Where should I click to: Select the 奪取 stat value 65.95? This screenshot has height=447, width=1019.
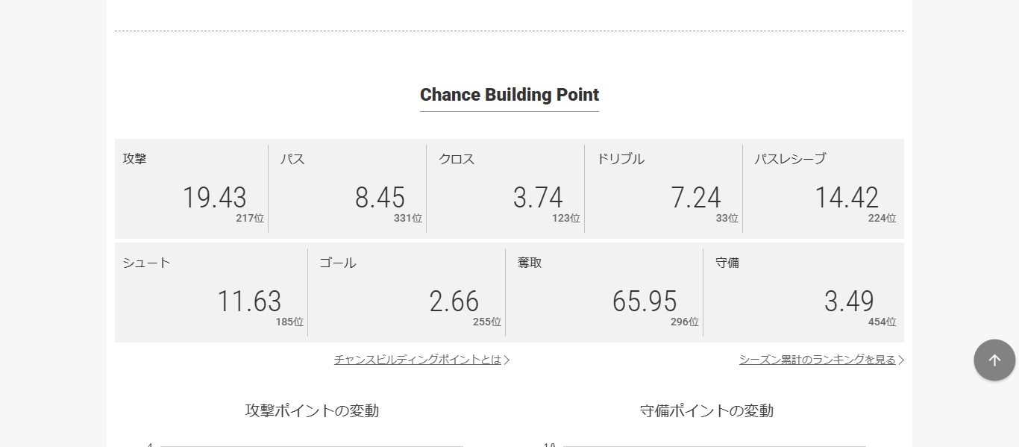[645, 301]
